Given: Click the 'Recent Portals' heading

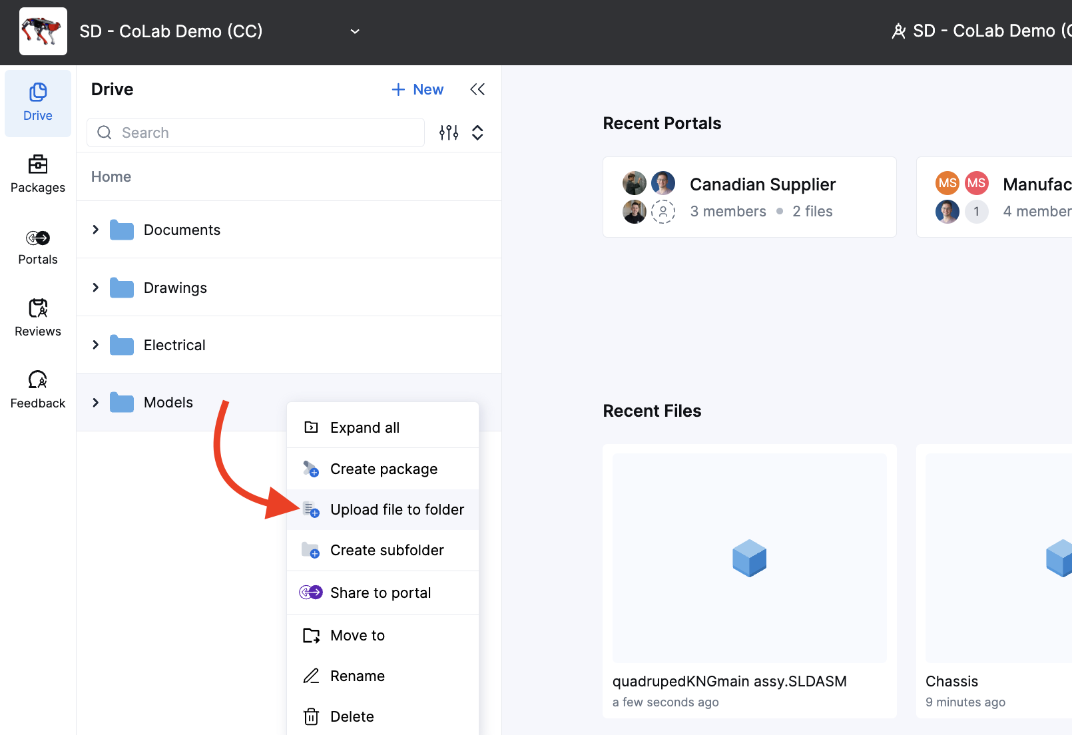Looking at the screenshot, I should point(663,123).
